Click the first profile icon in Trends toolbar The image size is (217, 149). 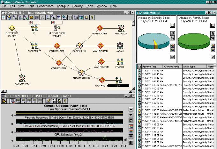tap(4, 101)
